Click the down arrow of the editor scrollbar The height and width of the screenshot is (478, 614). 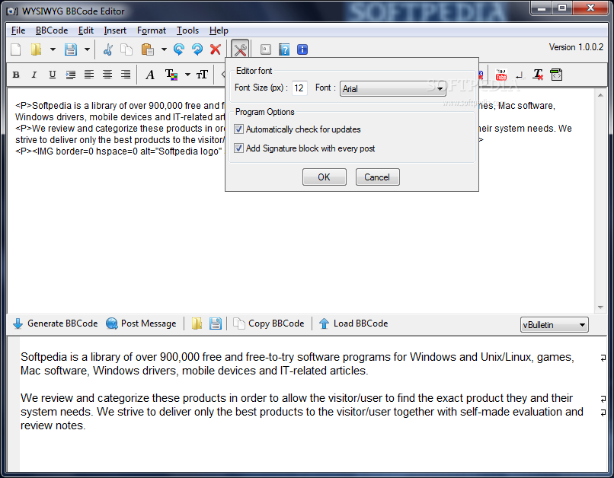coord(600,308)
